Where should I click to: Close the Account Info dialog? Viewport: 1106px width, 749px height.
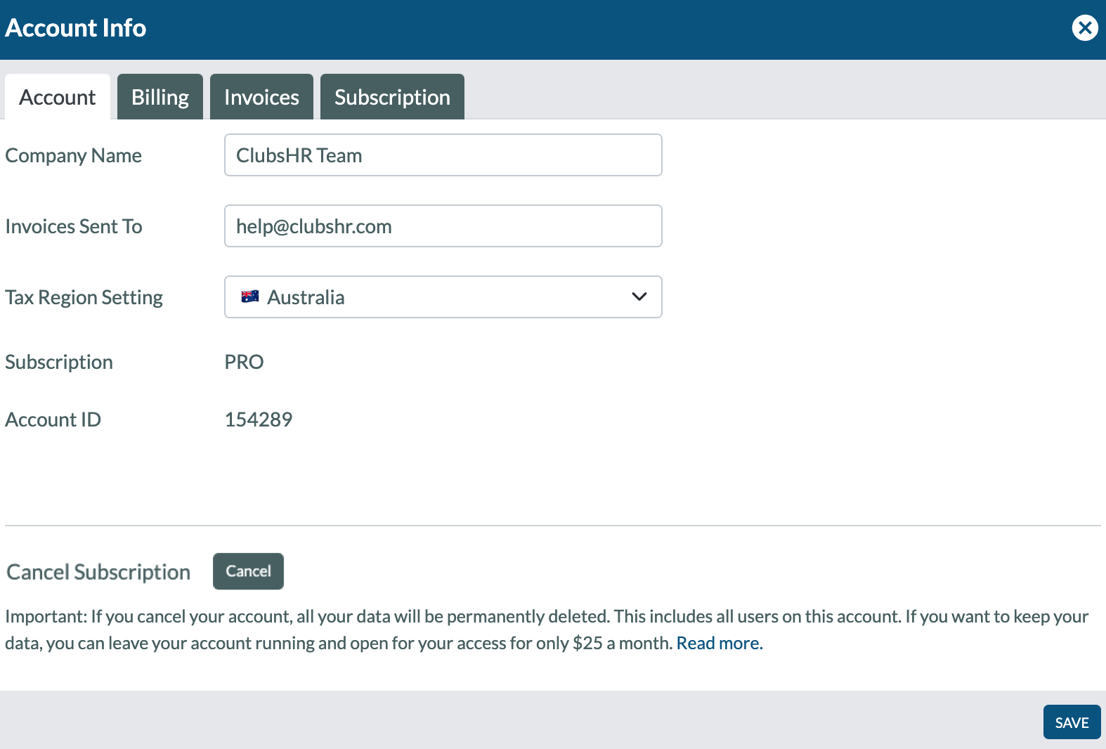(x=1085, y=28)
